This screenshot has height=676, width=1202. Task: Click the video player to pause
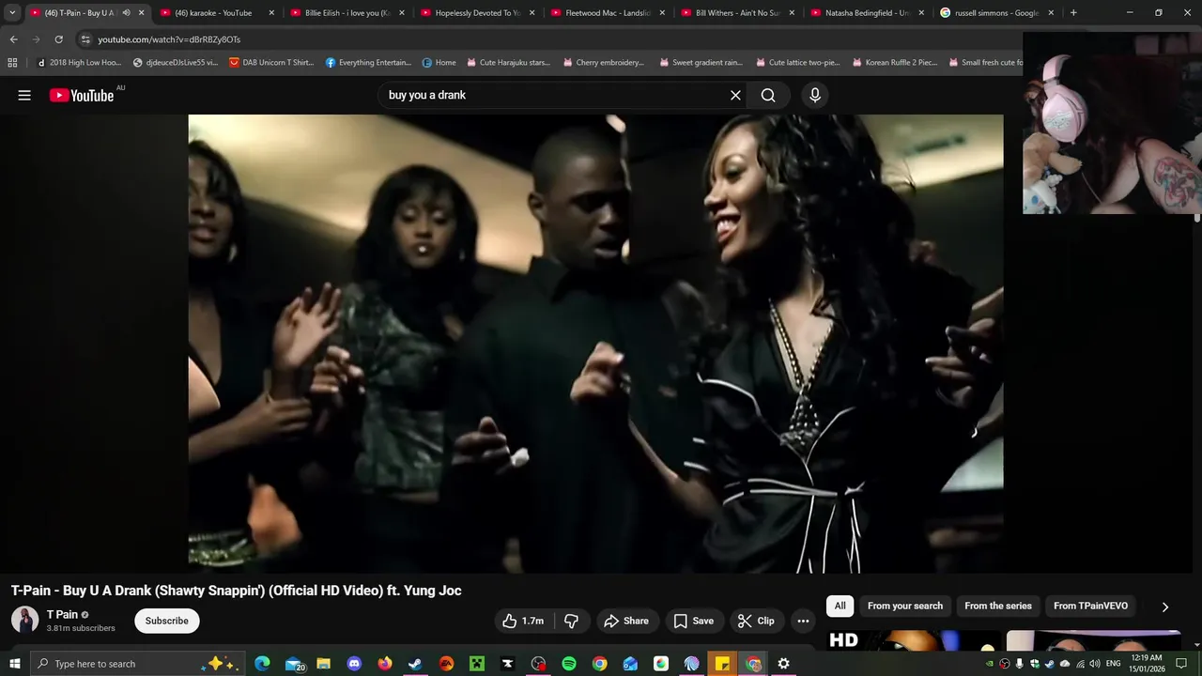click(595, 344)
